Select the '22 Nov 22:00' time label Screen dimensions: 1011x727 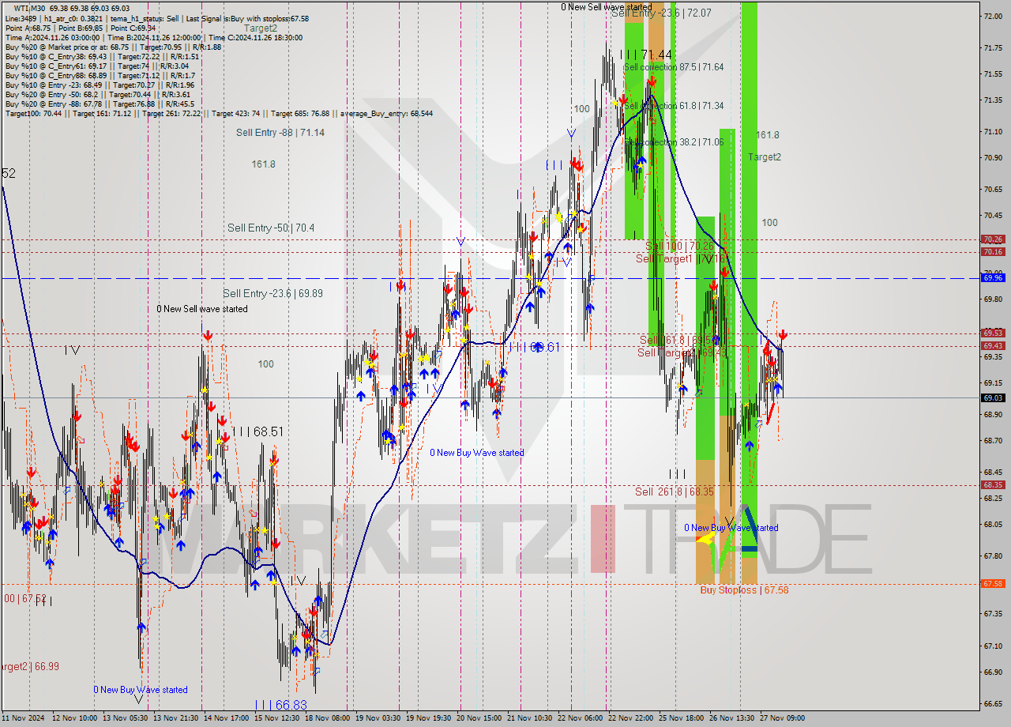(x=632, y=718)
